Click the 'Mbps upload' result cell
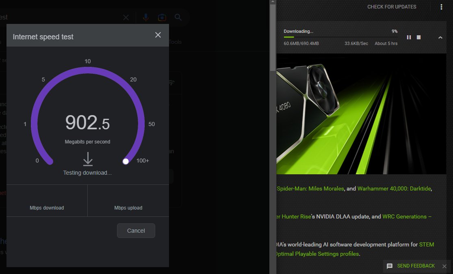The width and height of the screenshot is (453, 274). click(128, 201)
